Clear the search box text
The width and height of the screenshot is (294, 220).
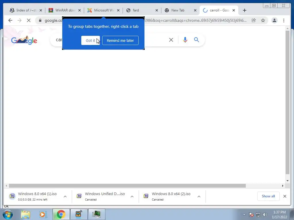(171, 40)
